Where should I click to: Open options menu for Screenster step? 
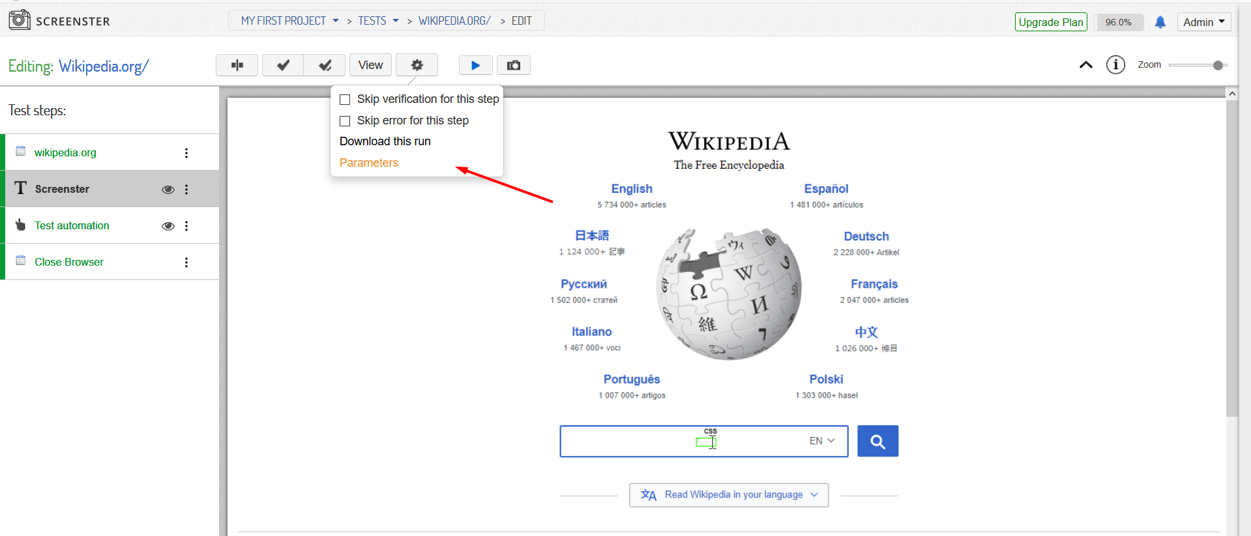tap(186, 189)
